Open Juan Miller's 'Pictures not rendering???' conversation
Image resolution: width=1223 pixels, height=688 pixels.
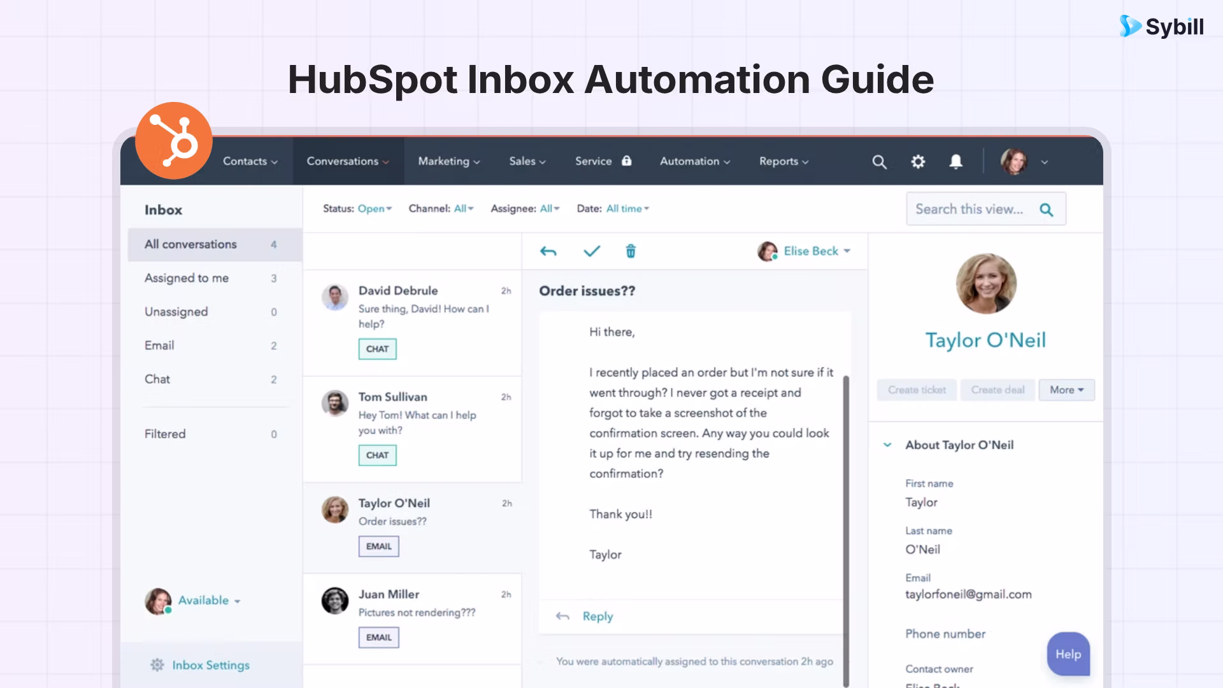click(x=412, y=619)
